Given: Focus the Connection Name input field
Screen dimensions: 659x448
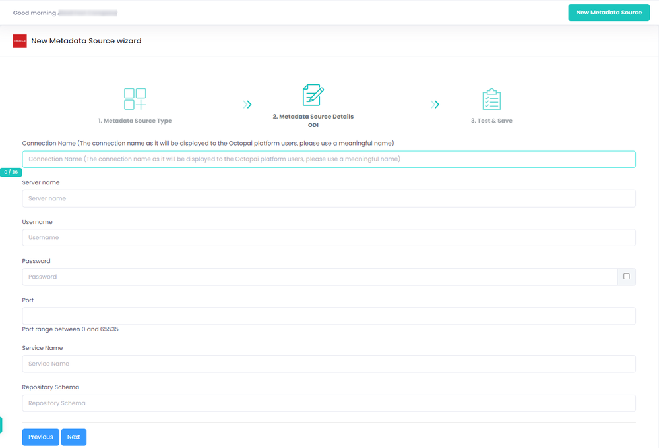Looking at the screenshot, I should (x=329, y=159).
